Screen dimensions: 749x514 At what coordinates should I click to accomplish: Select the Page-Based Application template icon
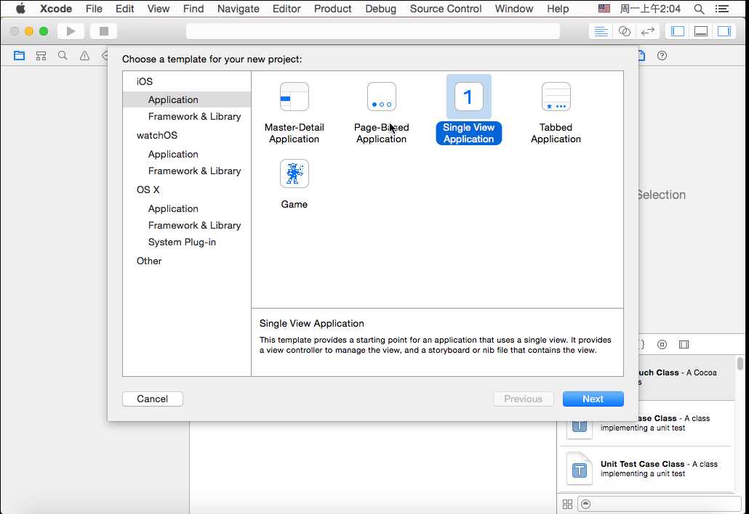coord(381,97)
